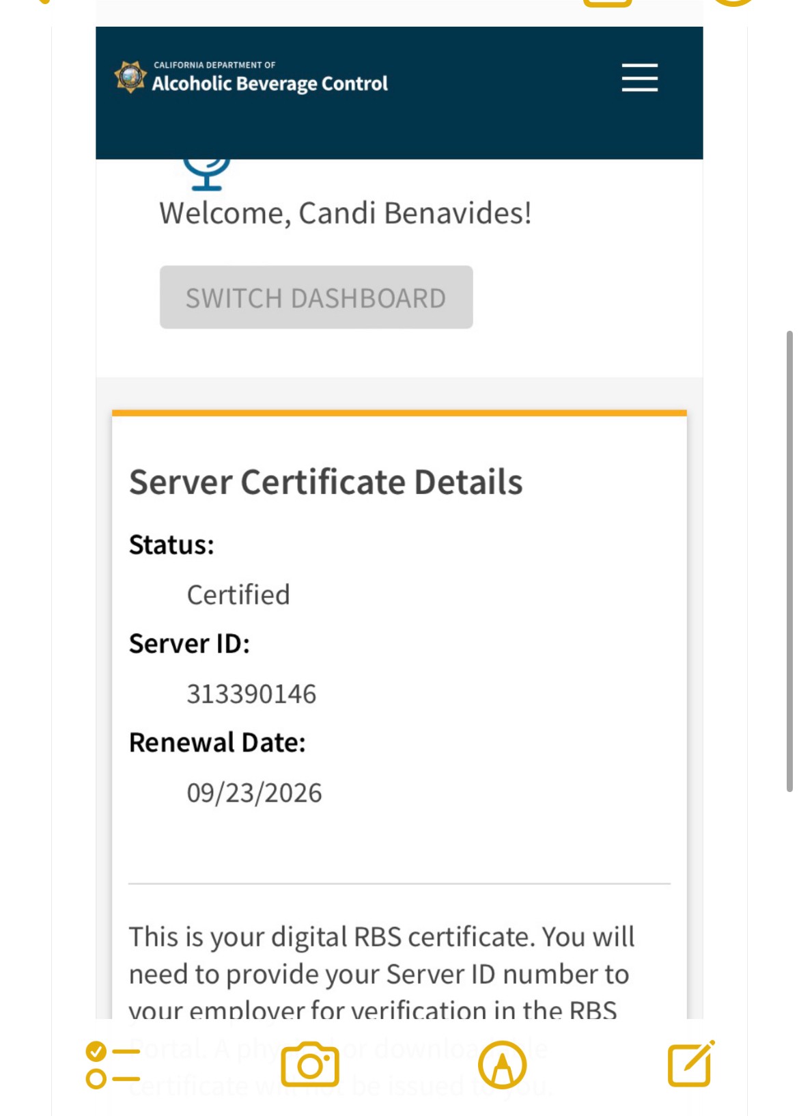Tap the blue globe icon above the welcome text
799x1116 pixels.
point(206,174)
